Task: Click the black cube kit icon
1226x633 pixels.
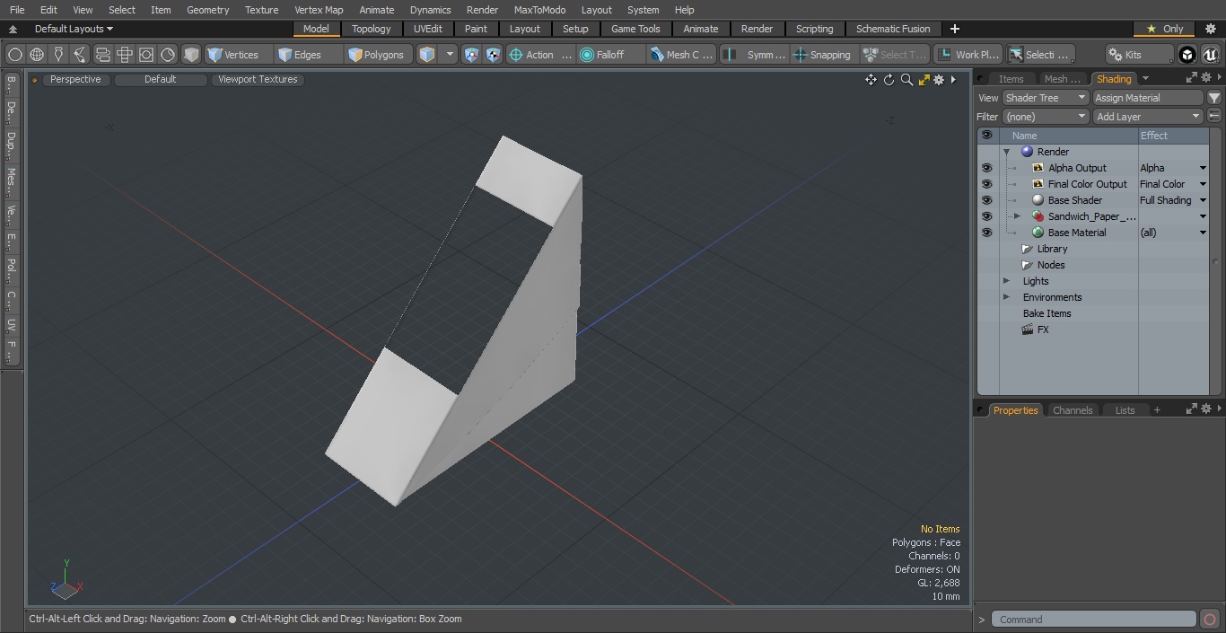Action: [1187, 55]
